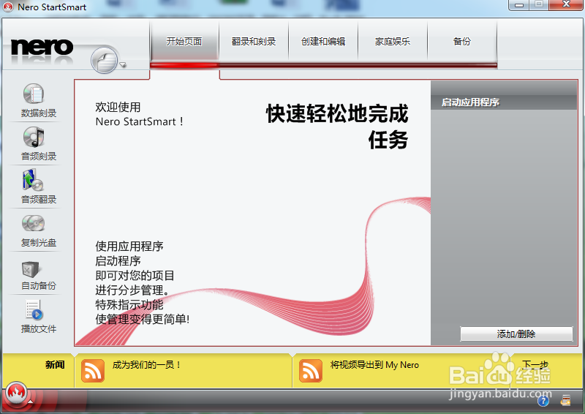Read news item 成为我们的一员！

147,365
